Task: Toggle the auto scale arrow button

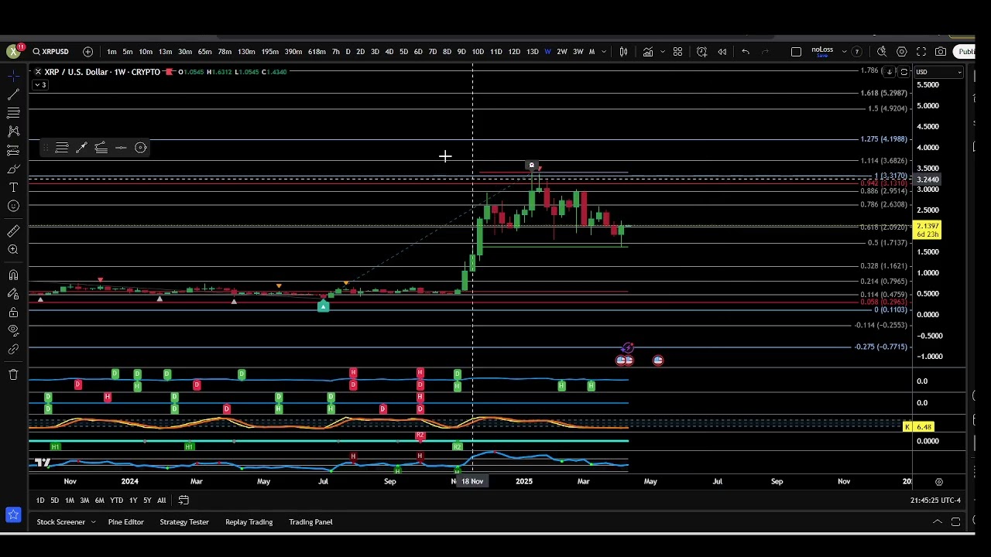Action: point(890,72)
